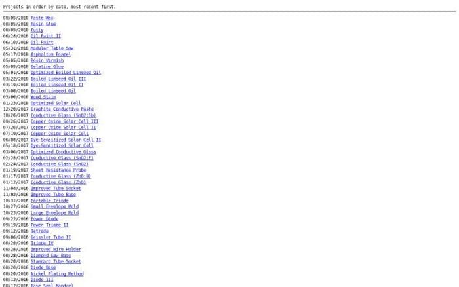Open the Paste Wax project link

(42, 18)
